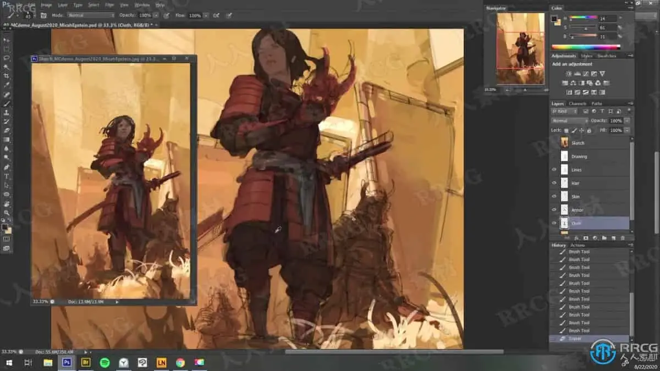660x371 pixels.
Task: Switch to the Channels tab
Action: (577, 103)
